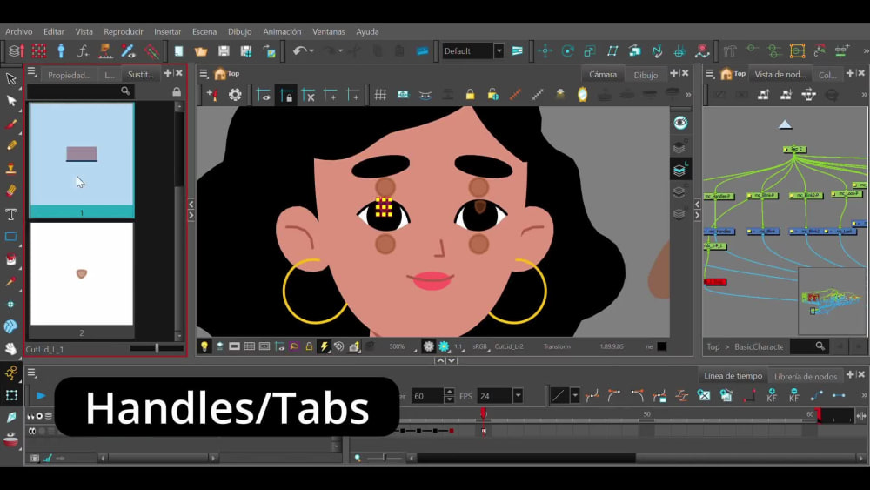870x490 pixels.
Task: Click the timeline play button
Action: (41, 396)
